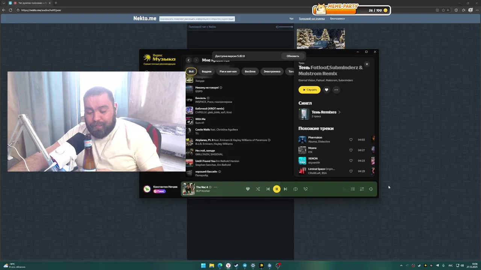This screenshot has height=270, width=481.
Task: Select the Рэп и хип-хоп filter chip
Action: coord(228,71)
